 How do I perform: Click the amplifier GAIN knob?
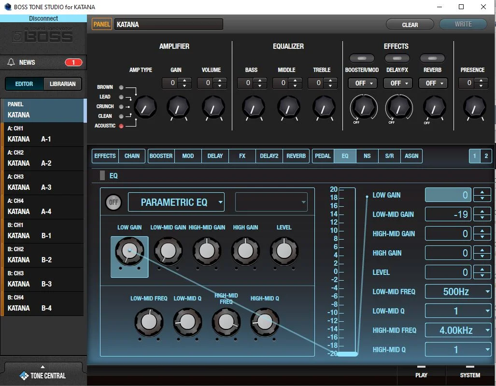(x=178, y=107)
